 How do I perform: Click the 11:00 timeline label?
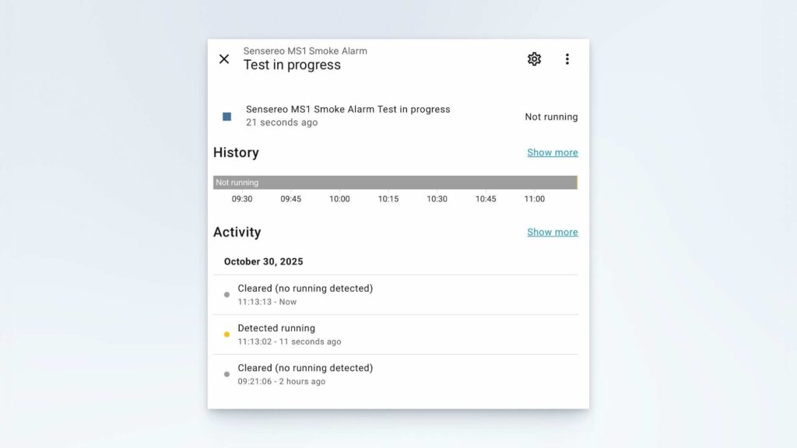pos(533,199)
